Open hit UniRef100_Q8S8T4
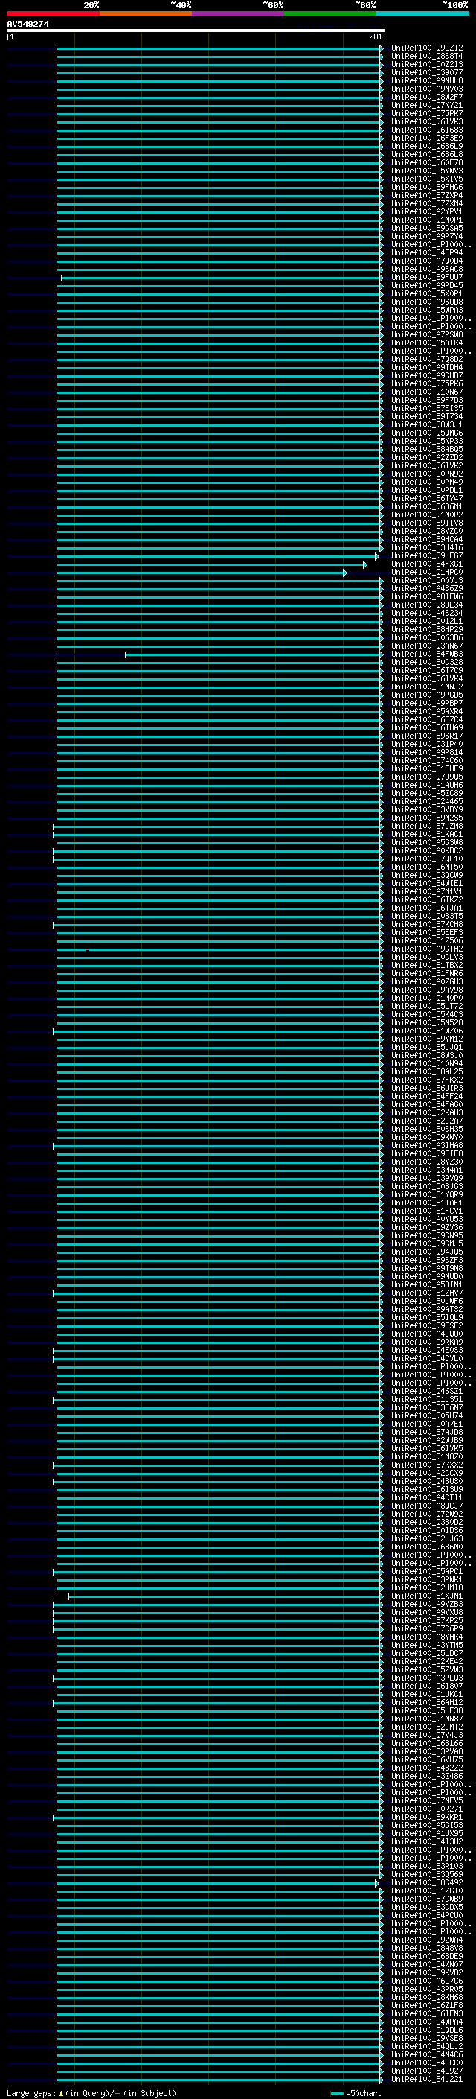 point(427,57)
